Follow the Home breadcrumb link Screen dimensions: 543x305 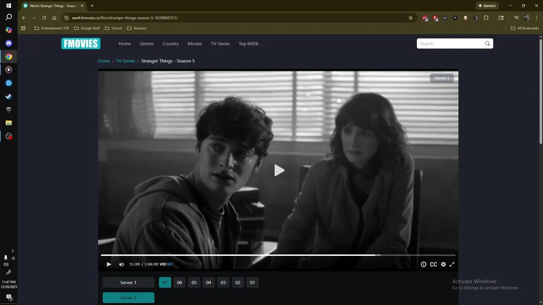104,61
